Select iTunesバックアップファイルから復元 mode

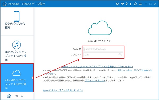(x=17, y=49)
